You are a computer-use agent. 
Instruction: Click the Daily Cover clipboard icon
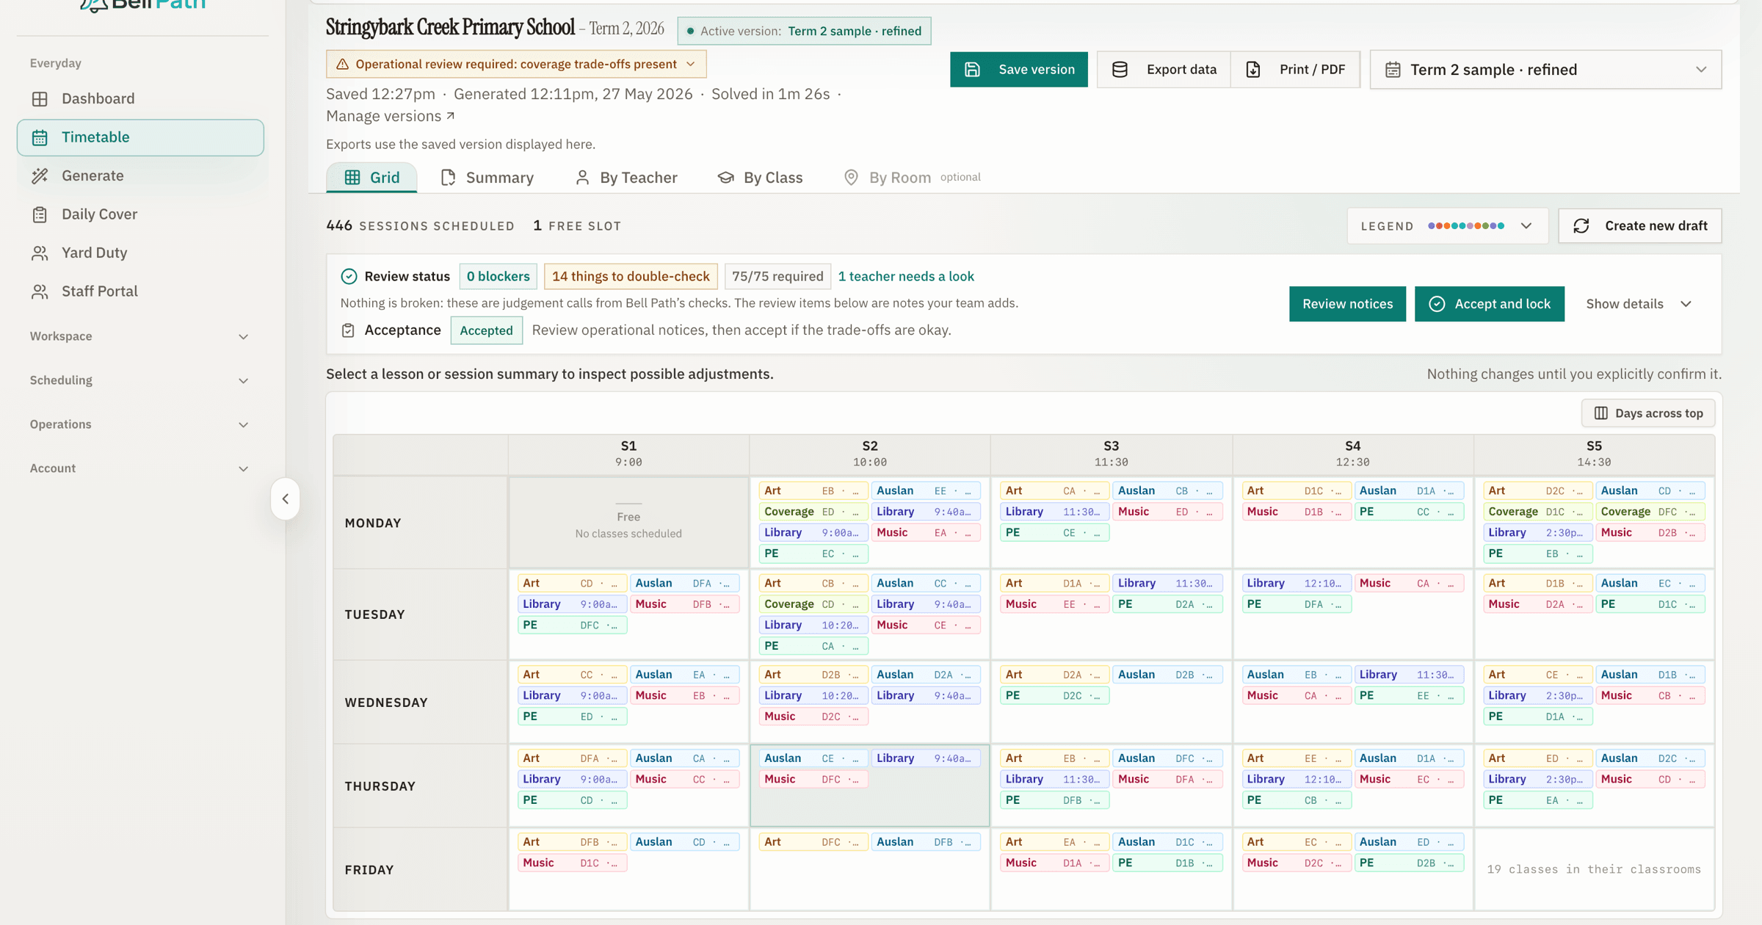coord(40,214)
